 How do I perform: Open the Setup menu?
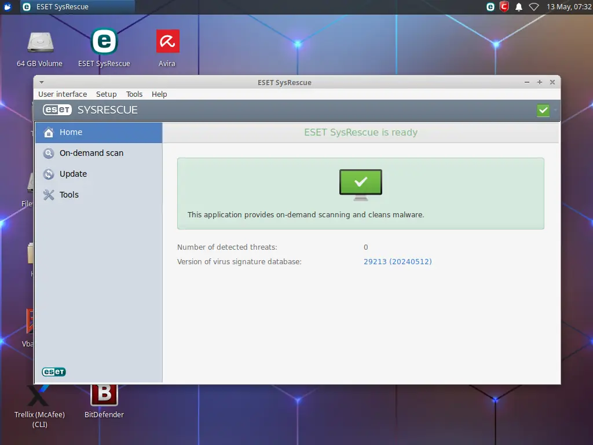click(x=107, y=94)
